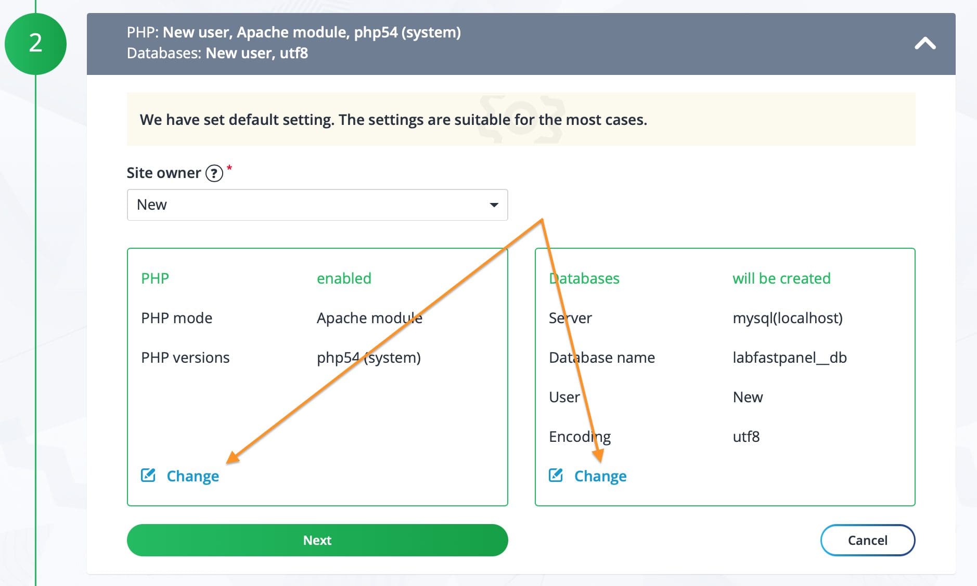
Task: Click the green step 2 circle
Action: (x=35, y=43)
